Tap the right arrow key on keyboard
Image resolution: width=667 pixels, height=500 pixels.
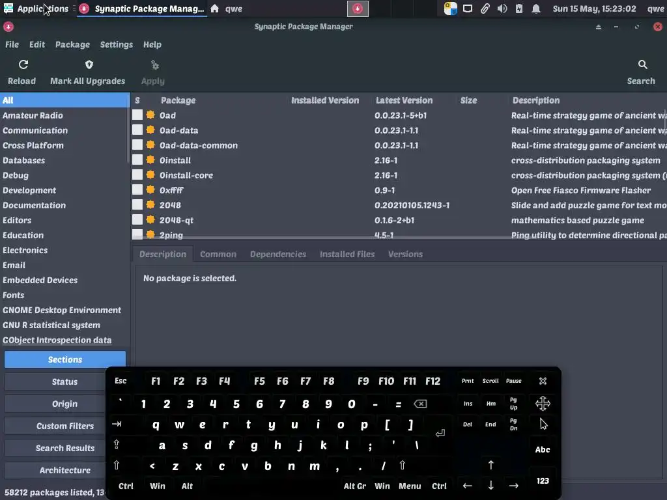[x=513, y=486]
